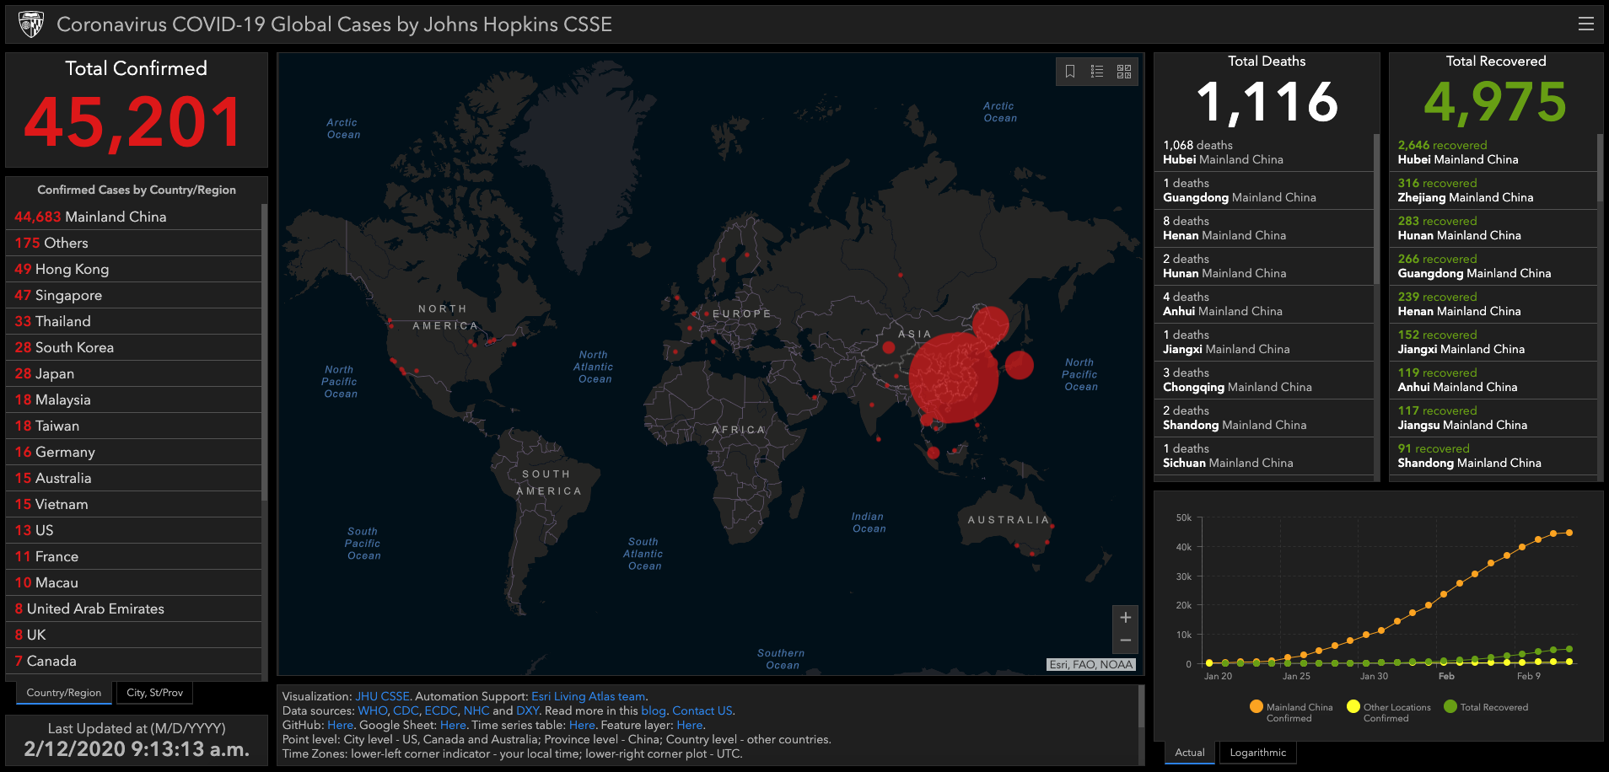Image resolution: width=1609 pixels, height=772 pixels.
Task: Switch to the City, St/Prov tab
Action: 154,693
